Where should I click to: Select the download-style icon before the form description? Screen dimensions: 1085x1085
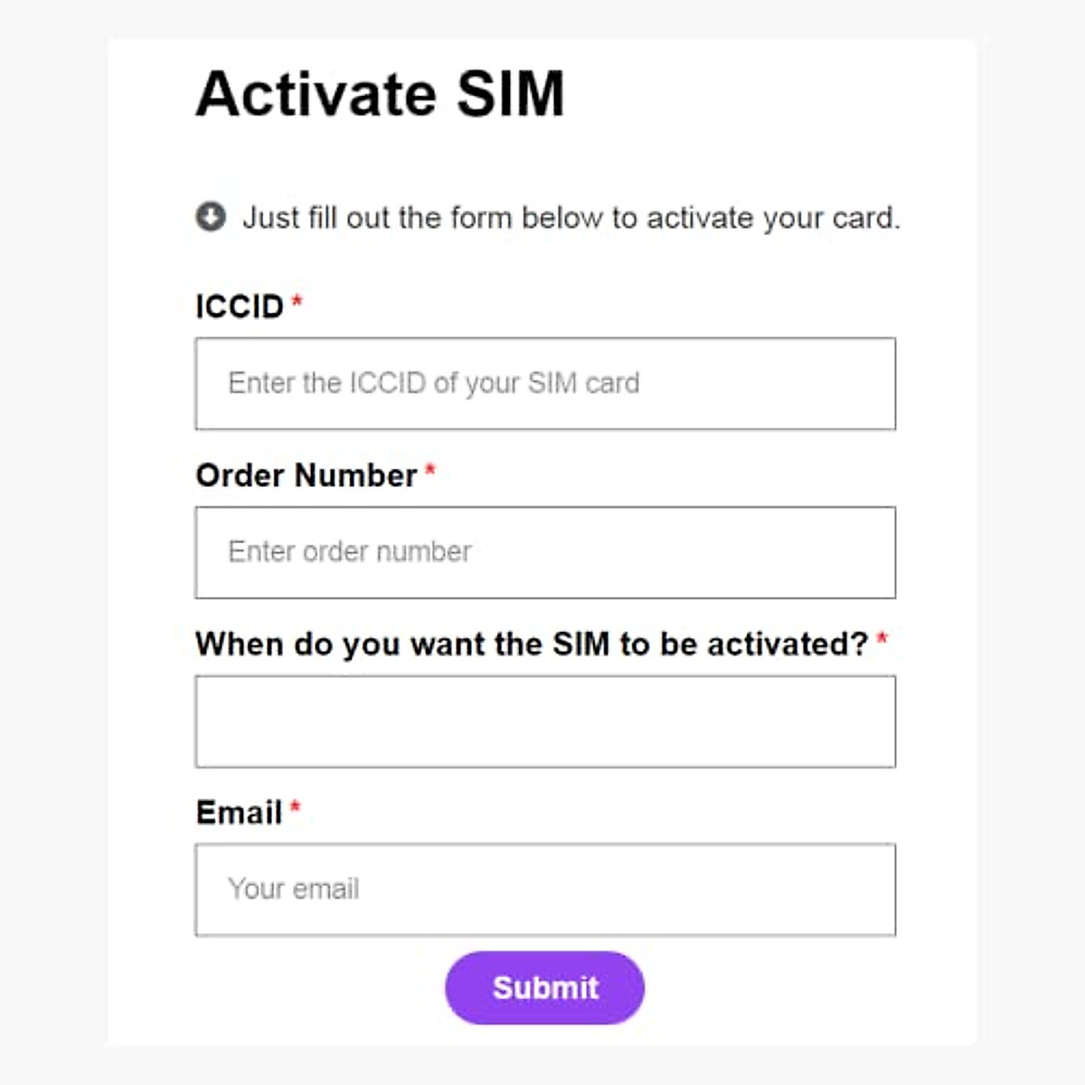tap(210, 217)
